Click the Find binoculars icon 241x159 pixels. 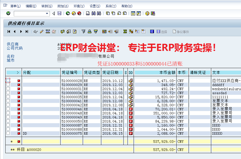(93, 13)
